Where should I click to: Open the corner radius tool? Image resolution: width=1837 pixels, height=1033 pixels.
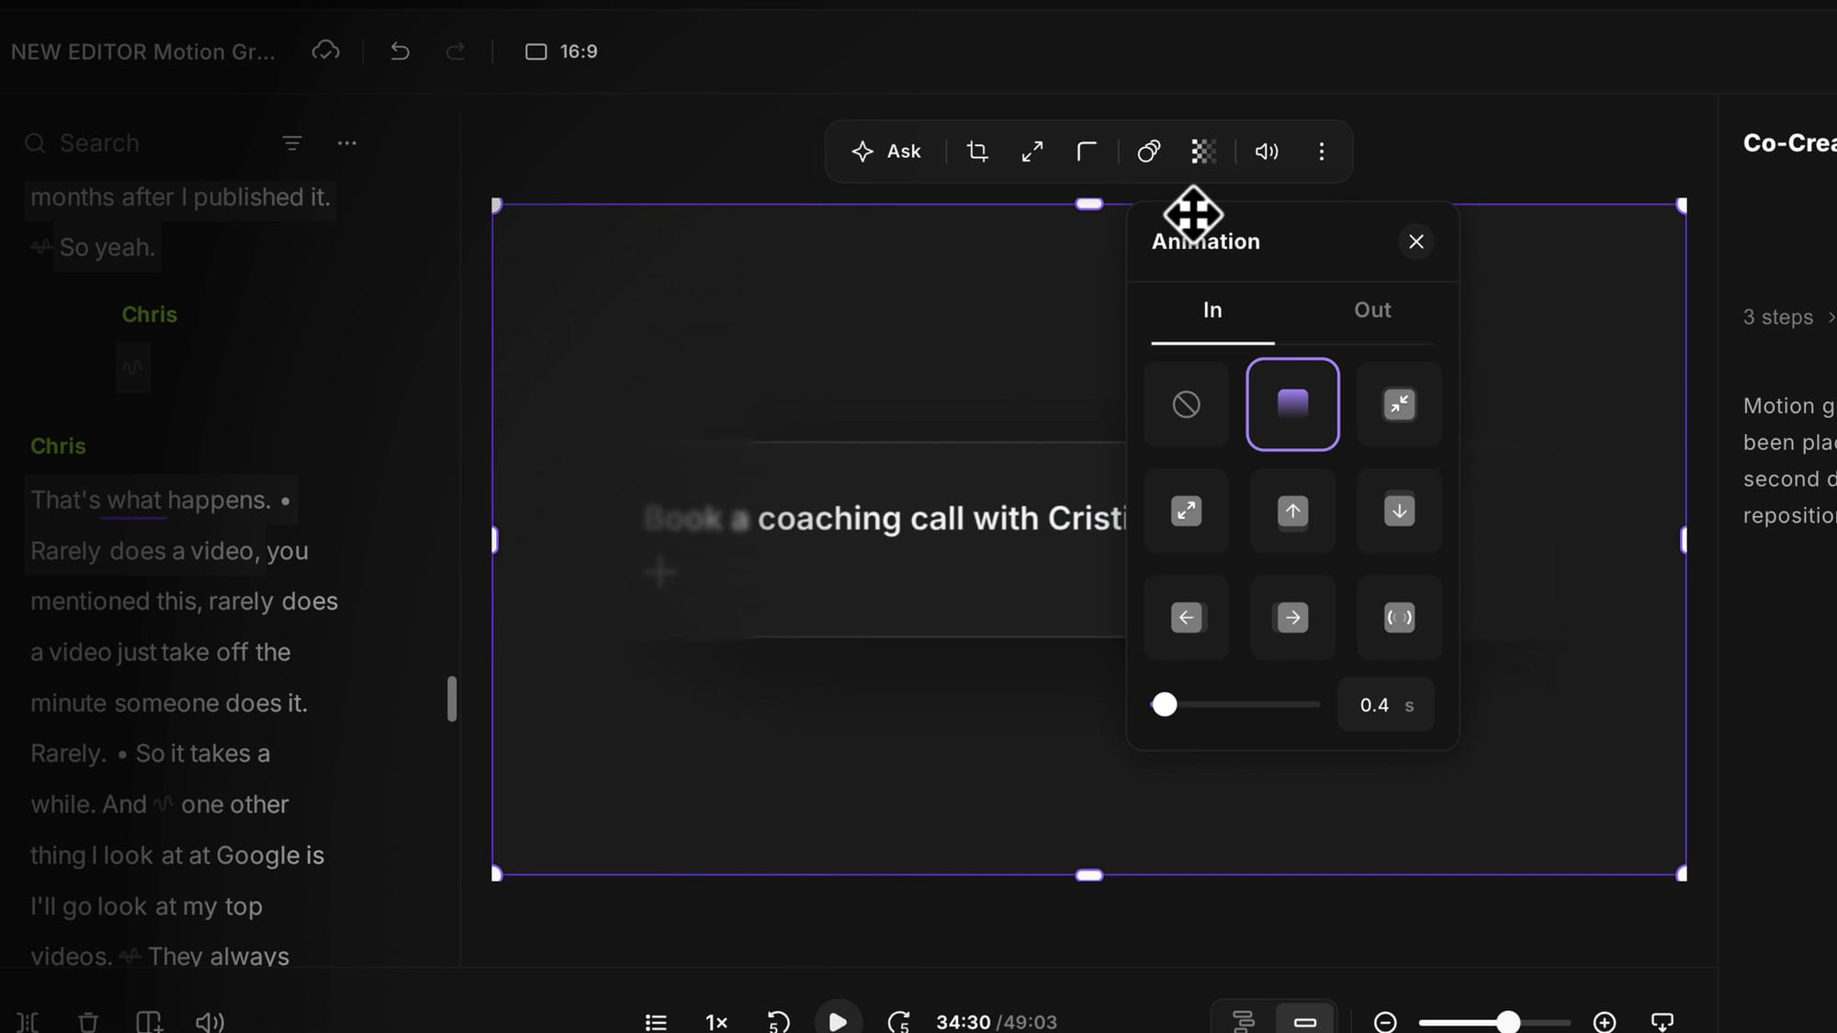(x=1087, y=152)
